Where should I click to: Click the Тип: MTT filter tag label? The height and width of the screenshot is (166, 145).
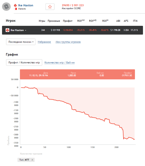click(24, 160)
